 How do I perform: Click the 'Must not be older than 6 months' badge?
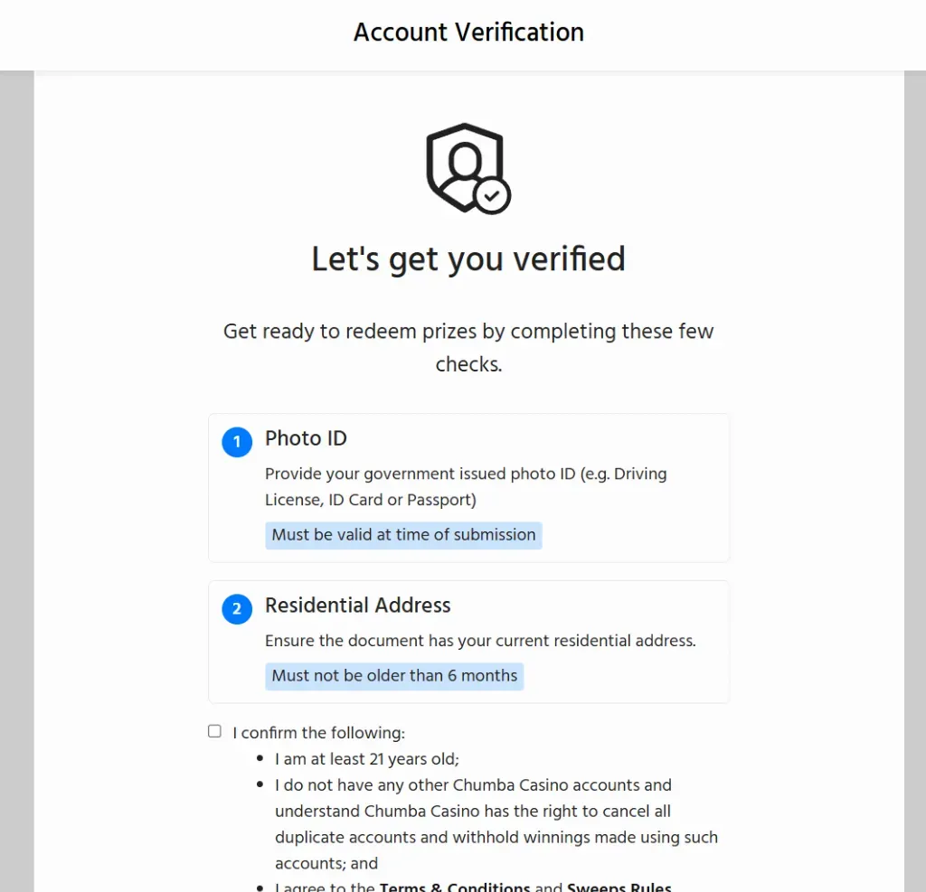pyautogui.click(x=394, y=675)
